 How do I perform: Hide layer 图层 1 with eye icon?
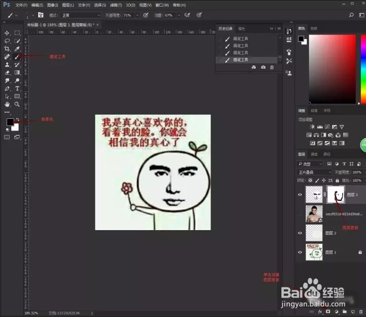tap(300, 252)
